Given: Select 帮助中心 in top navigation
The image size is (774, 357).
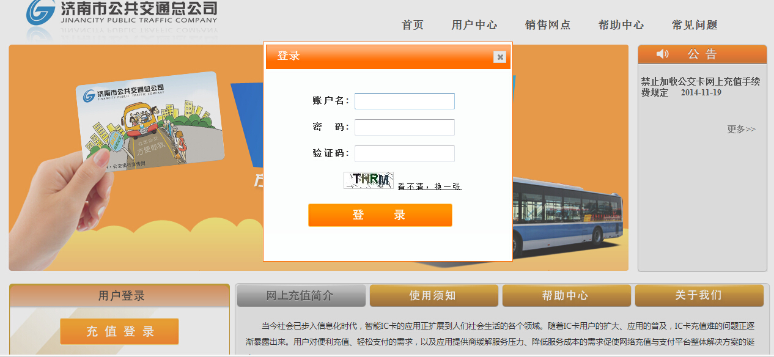Looking at the screenshot, I should (621, 25).
